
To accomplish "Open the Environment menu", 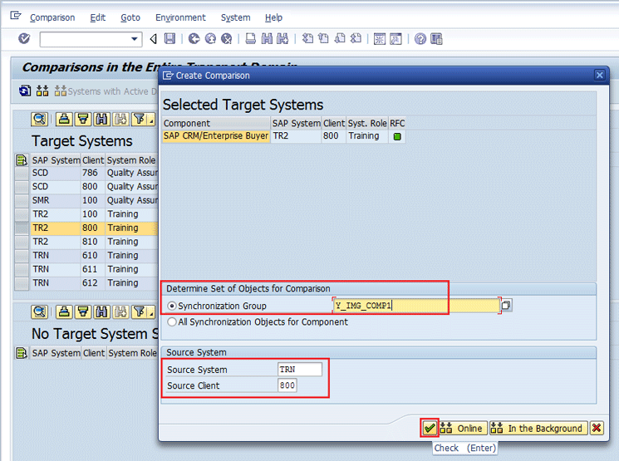I will point(180,17).
